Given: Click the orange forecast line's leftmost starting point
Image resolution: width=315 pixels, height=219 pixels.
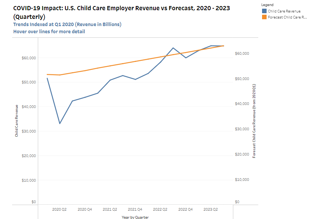Looking at the screenshot, I should click(x=47, y=74).
